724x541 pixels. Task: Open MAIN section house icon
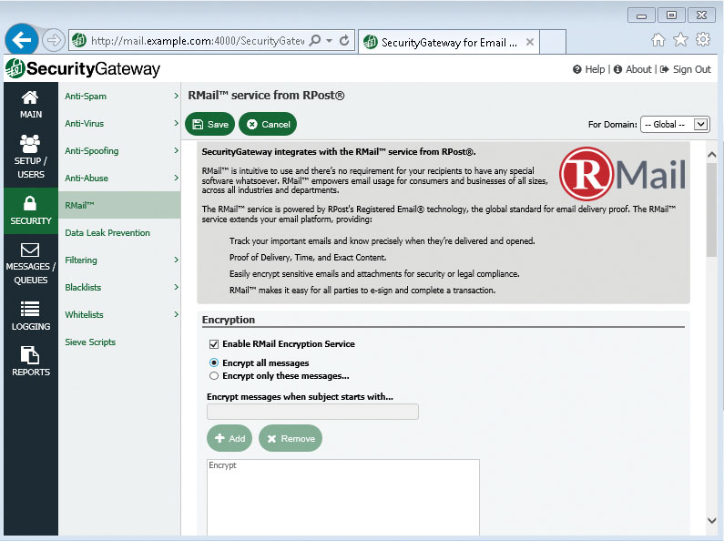pos(30,97)
